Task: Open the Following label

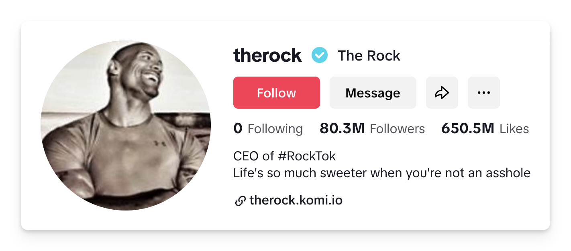Action: 275,129
